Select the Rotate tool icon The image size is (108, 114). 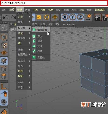click(47, 17)
